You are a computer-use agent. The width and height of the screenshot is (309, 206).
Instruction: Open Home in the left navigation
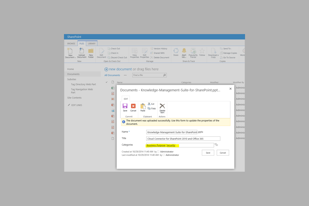[x=71, y=69]
